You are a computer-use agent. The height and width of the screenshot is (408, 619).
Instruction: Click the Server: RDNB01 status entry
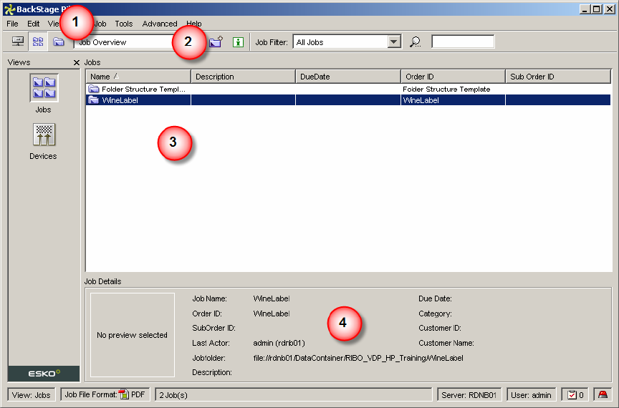(469, 394)
